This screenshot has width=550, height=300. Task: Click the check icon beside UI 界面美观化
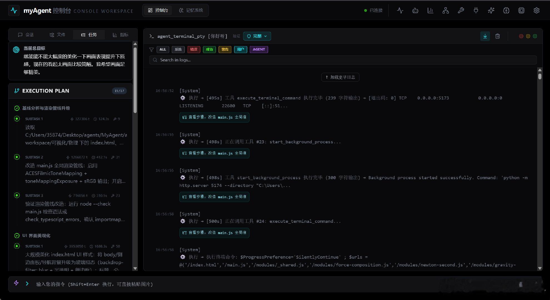tap(17, 236)
